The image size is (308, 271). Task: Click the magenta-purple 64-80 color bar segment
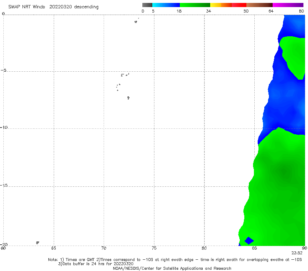pos(288,5)
